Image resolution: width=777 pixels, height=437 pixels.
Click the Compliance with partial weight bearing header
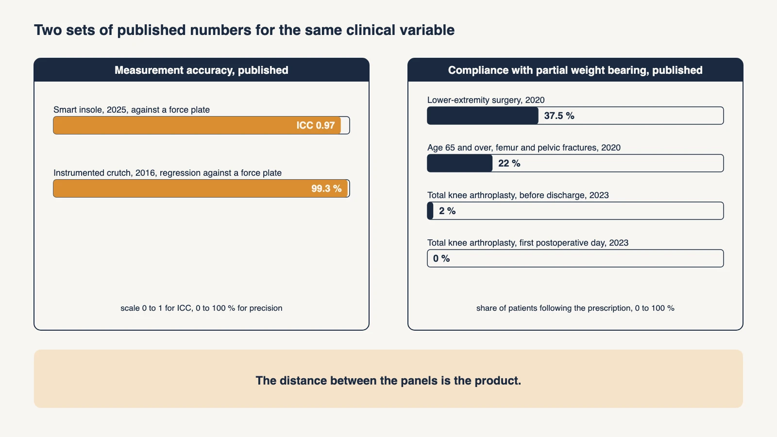tap(575, 70)
